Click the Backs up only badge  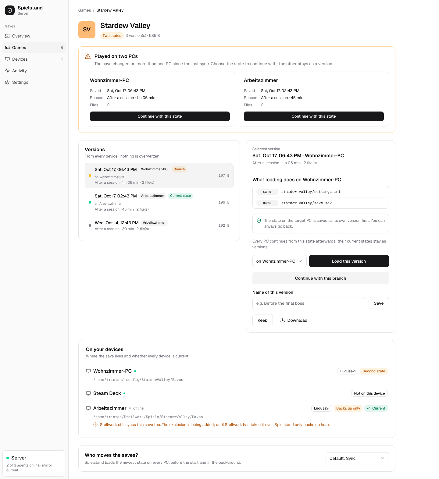coord(348,408)
